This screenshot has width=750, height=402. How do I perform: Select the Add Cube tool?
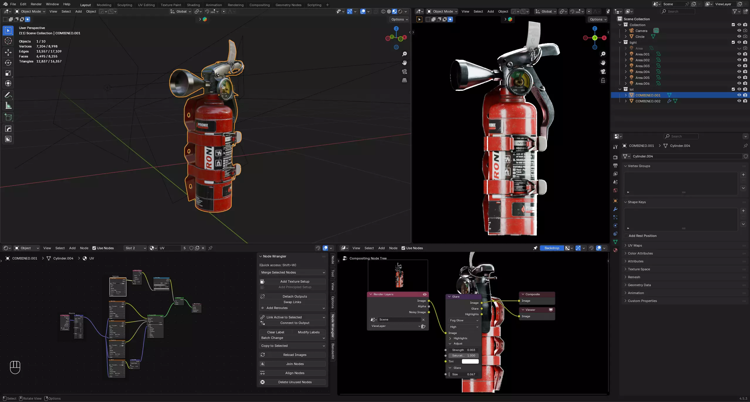tap(8, 117)
